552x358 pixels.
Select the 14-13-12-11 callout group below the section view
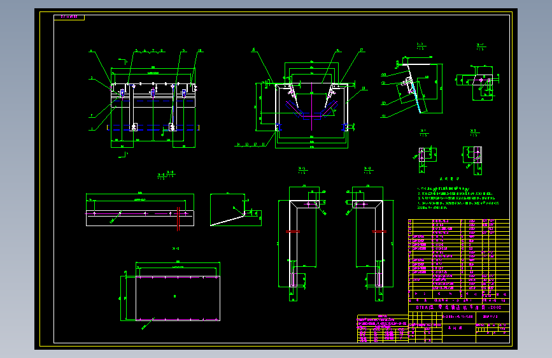[x=251, y=145]
